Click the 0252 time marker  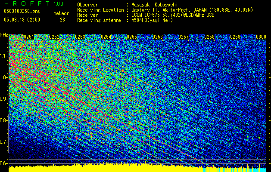(x=54, y=37)
